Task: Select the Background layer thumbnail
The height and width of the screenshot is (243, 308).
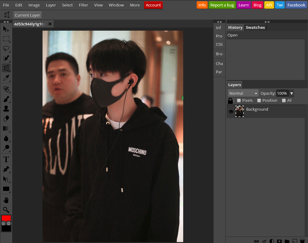Action: tap(240, 111)
